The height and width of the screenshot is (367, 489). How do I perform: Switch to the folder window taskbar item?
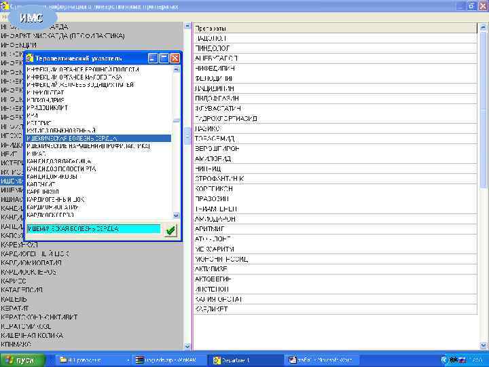click(x=93, y=360)
